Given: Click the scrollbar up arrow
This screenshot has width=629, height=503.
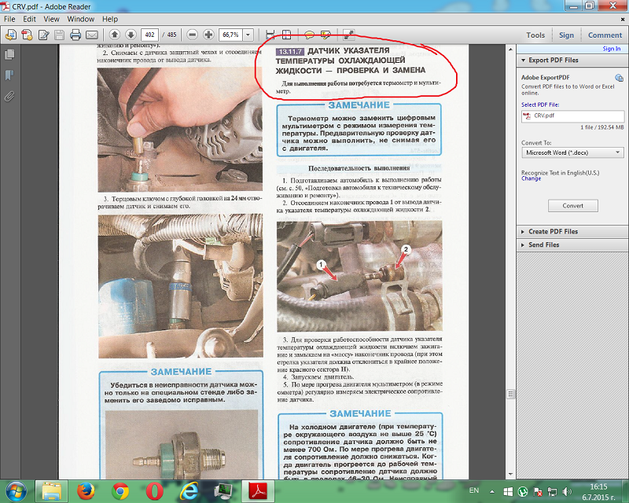Looking at the screenshot, I should 510,50.
